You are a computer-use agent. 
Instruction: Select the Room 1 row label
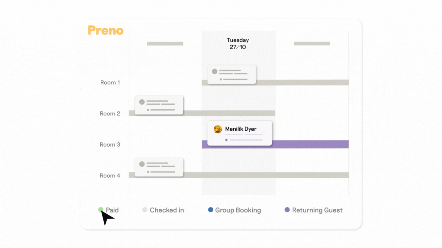click(x=110, y=82)
